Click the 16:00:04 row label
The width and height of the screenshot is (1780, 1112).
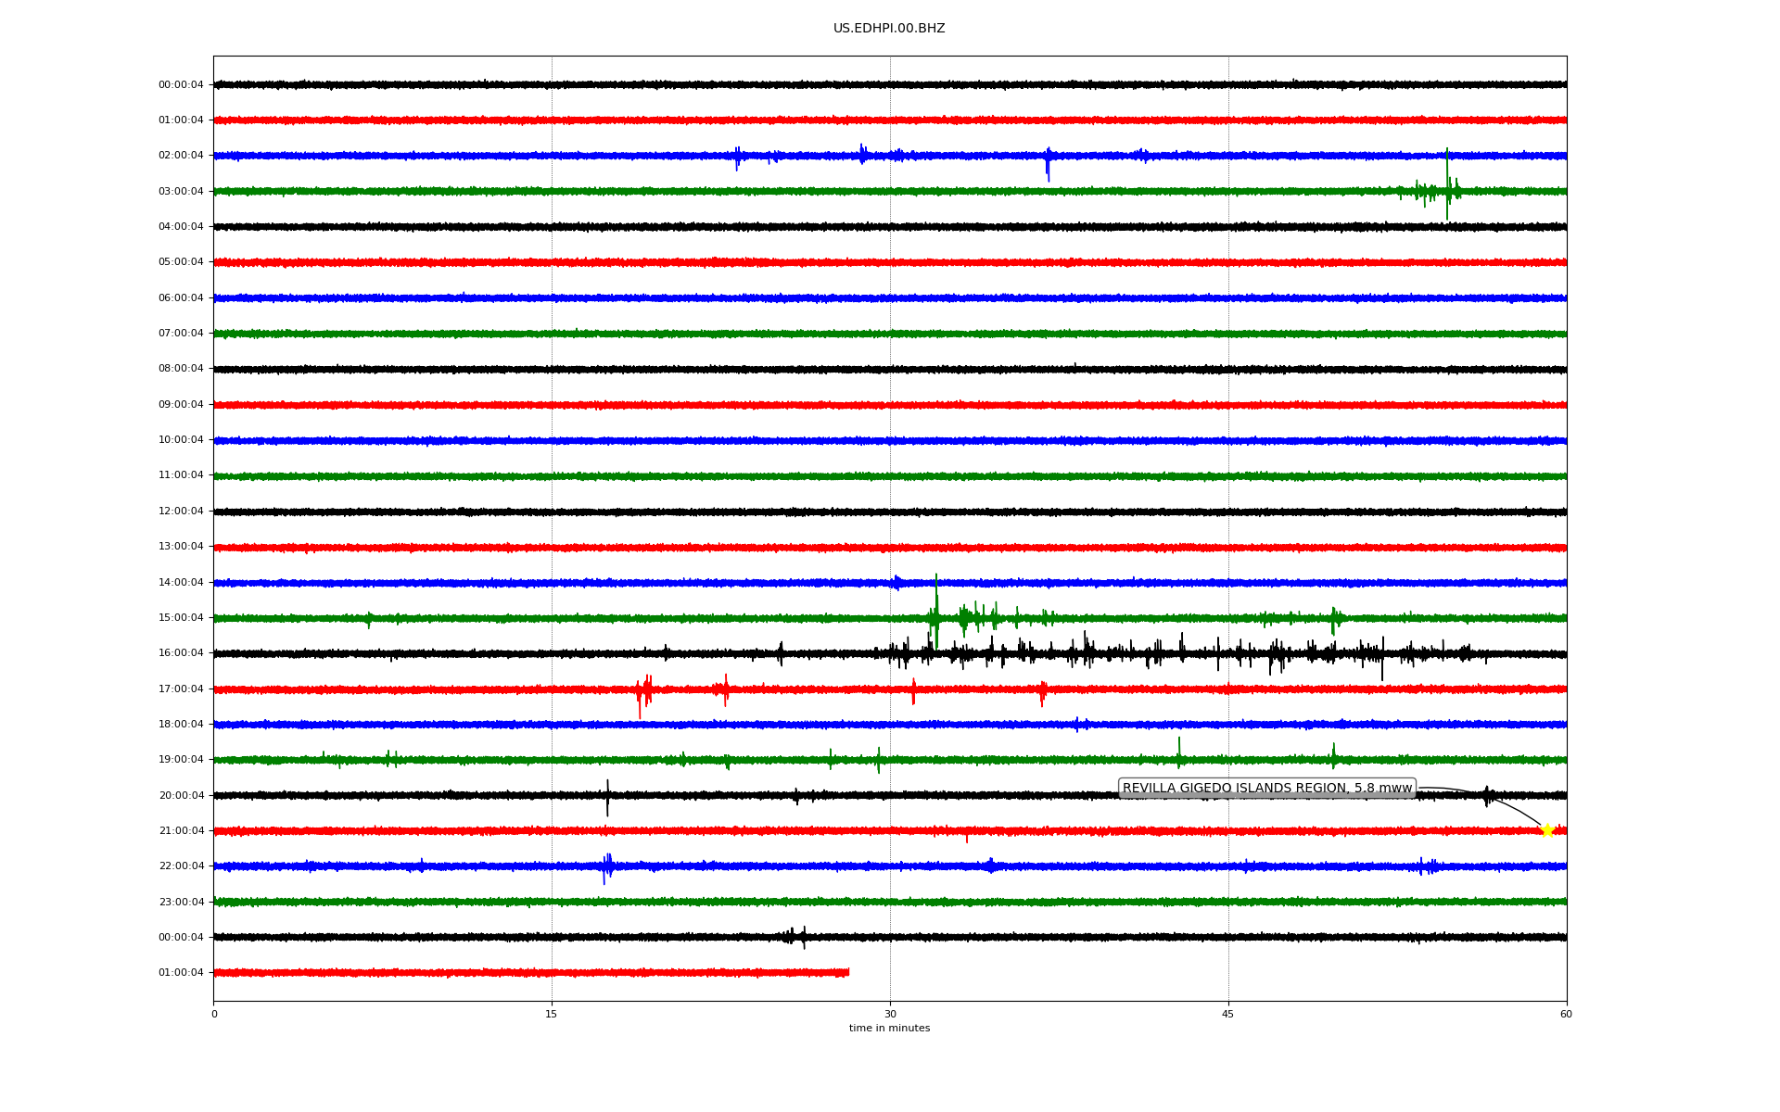181,653
